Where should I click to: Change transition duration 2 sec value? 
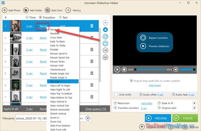tap(144, 108)
